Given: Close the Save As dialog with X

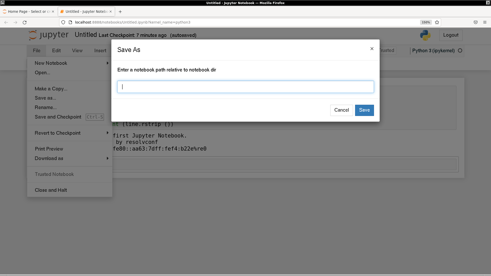Looking at the screenshot, I should pyautogui.click(x=372, y=49).
